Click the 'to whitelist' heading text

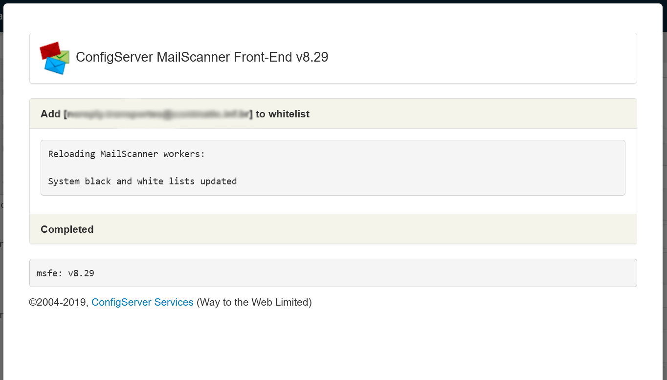[x=283, y=114]
